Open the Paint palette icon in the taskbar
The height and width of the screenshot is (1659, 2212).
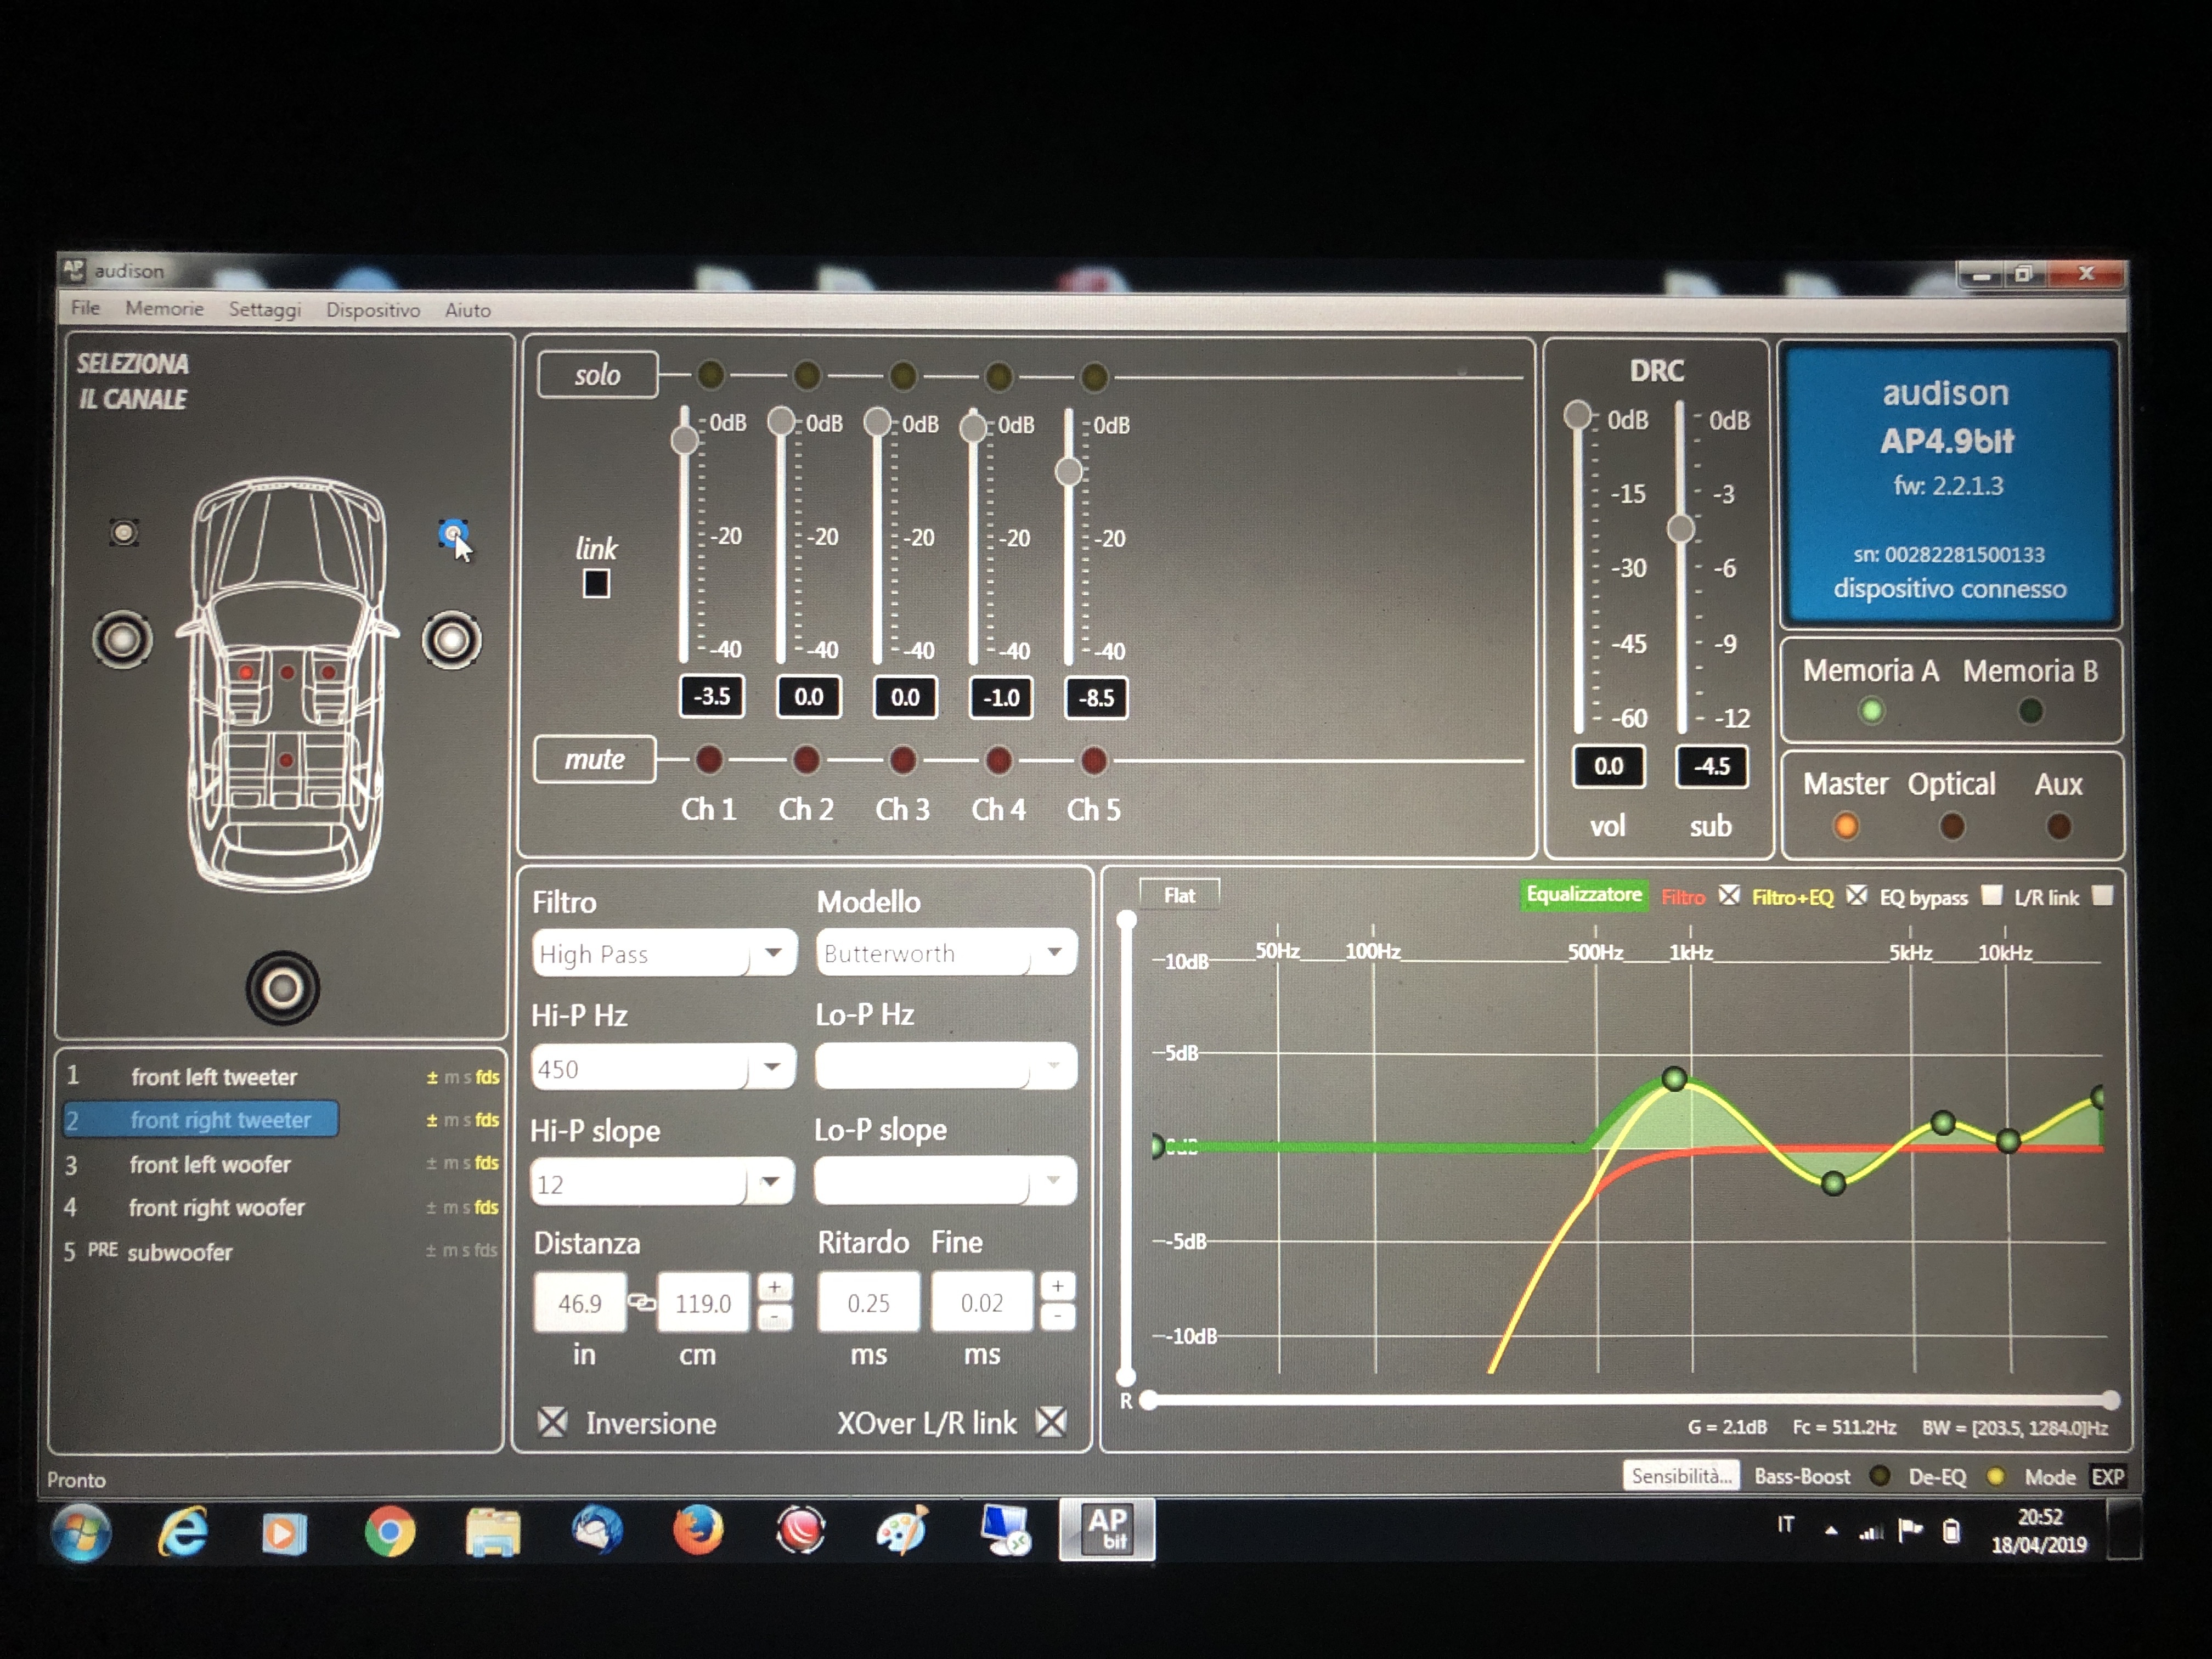pyautogui.click(x=902, y=1530)
